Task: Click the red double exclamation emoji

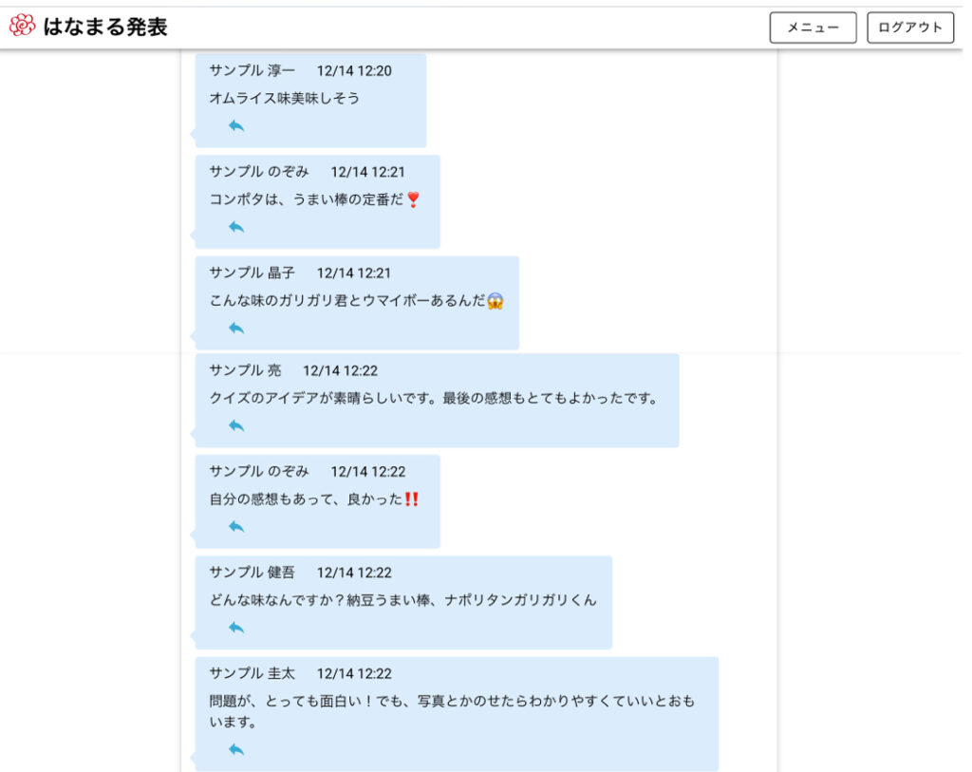Action: tap(411, 499)
